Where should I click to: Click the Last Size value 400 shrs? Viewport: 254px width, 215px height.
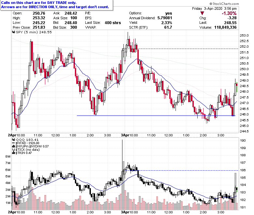click(113, 23)
